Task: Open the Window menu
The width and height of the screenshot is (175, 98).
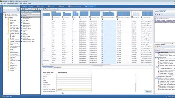Action: click(25, 4)
